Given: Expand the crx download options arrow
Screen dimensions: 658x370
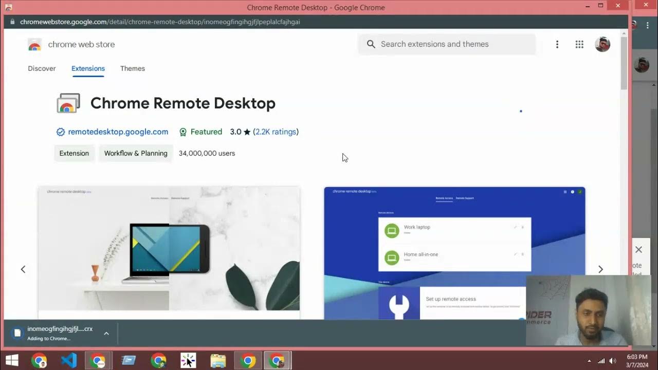Looking at the screenshot, I should (106, 334).
